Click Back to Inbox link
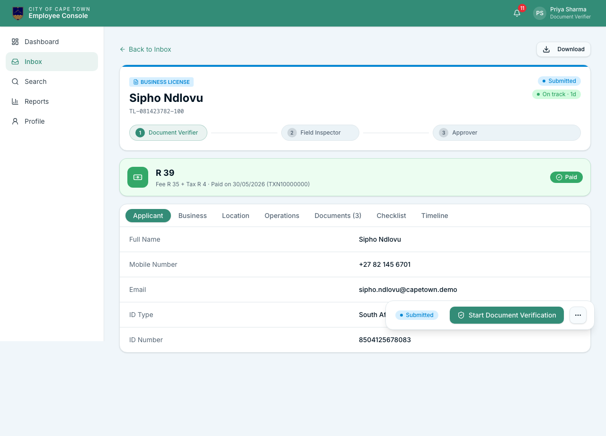The height and width of the screenshot is (436, 606). [x=145, y=49]
